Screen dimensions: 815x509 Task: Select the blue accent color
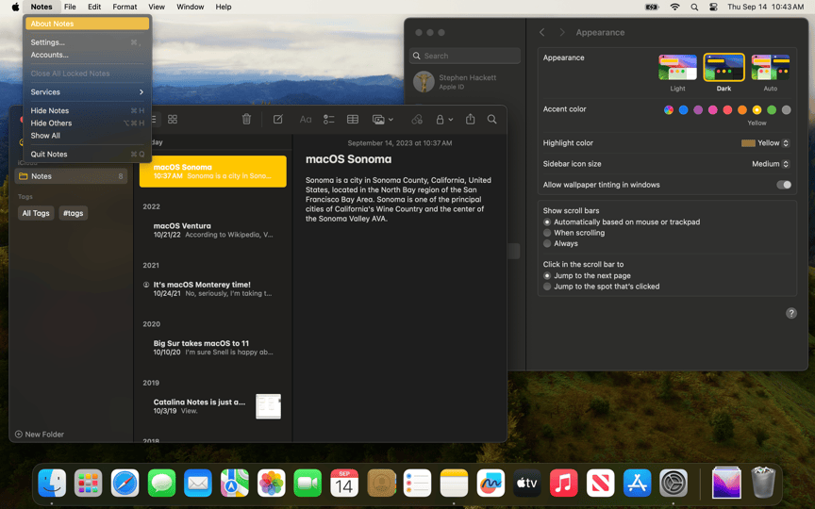coord(684,109)
